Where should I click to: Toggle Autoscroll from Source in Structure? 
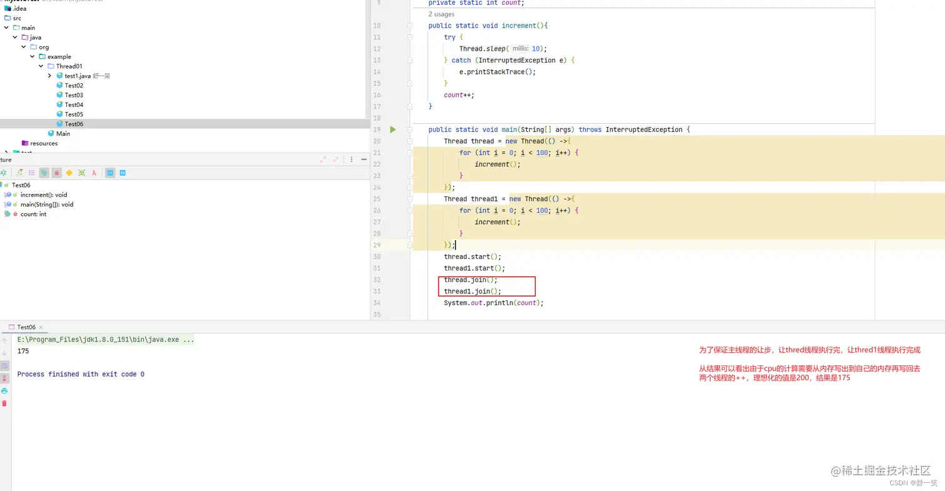click(122, 173)
